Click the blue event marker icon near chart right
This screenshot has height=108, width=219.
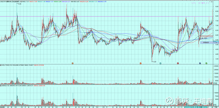point(200,63)
